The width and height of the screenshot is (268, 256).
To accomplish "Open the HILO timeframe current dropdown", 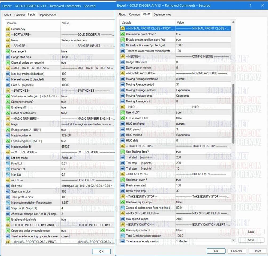I will click(x=203, y=124).
